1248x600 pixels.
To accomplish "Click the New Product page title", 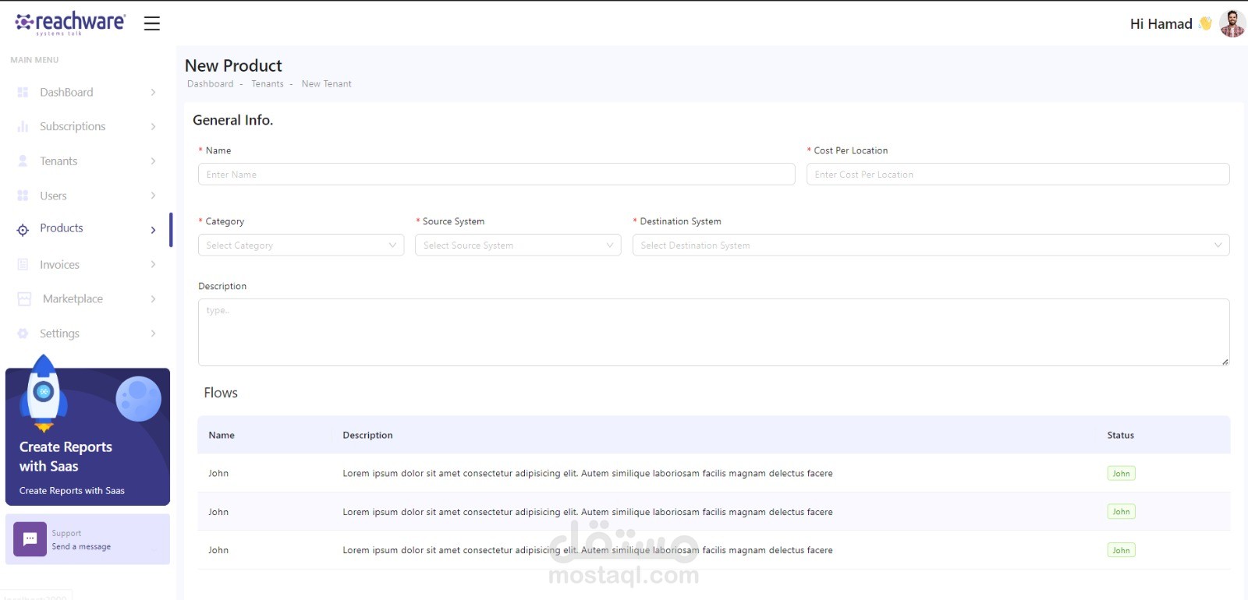I will 233,66.
